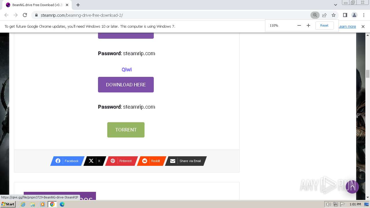Viewport: 370px width, 208px height.
Task: Increase zoom with plus button
Action: coord(308,25)
